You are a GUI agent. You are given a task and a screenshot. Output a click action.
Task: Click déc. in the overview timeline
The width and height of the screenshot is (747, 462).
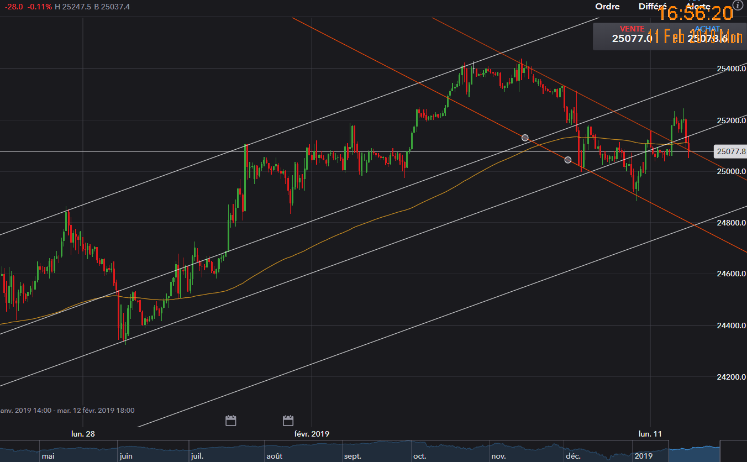[x=573, y=456]
